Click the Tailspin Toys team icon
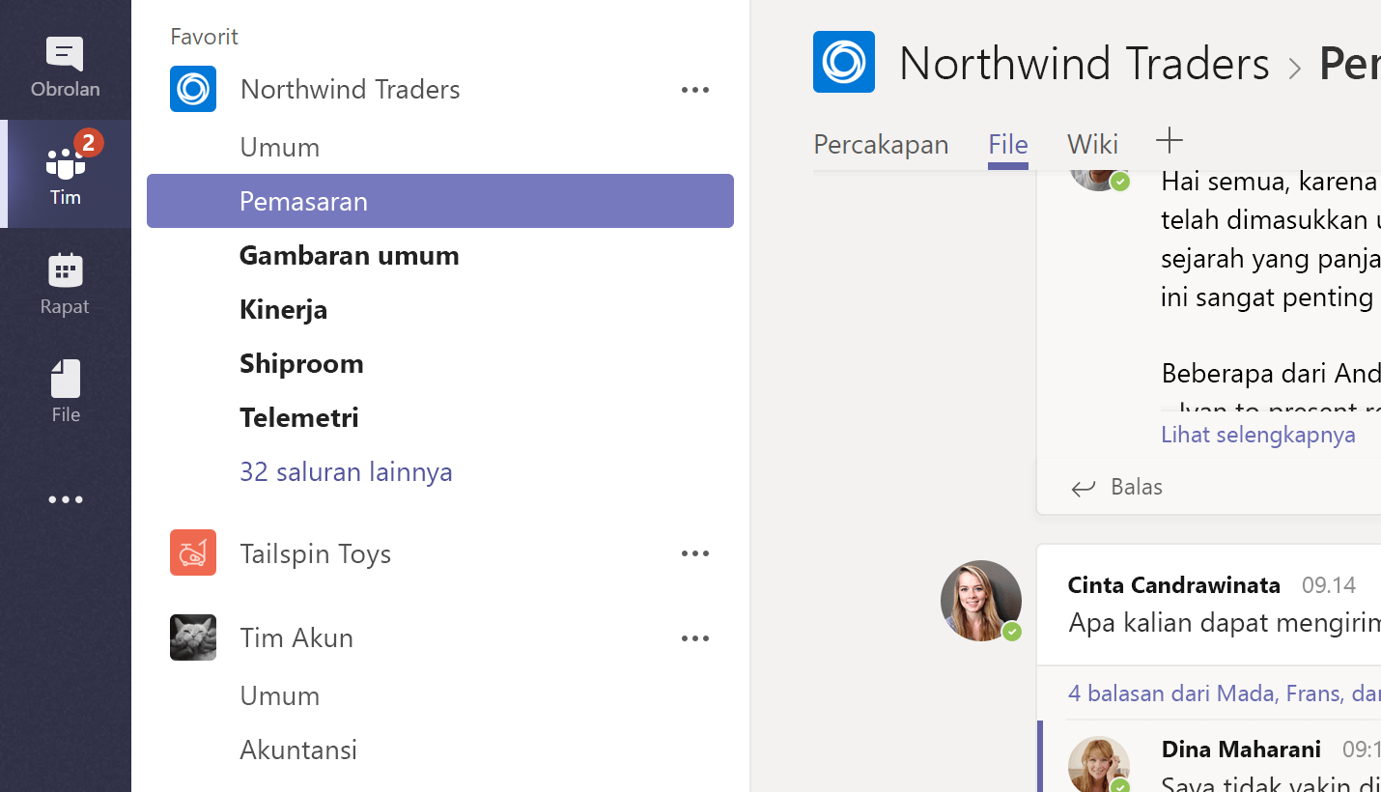The width and height of the screenshot is (1381, 792). [193, 552]
